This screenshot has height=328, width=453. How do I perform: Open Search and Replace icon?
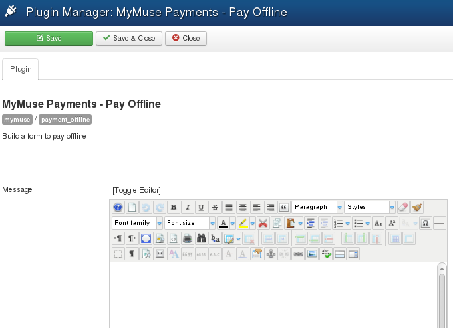coord(215,238)
